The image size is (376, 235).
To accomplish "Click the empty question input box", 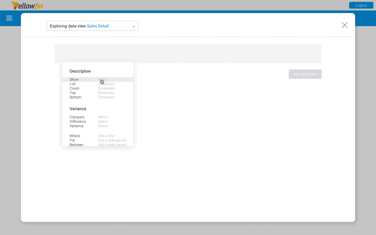I will pos(188,54).
